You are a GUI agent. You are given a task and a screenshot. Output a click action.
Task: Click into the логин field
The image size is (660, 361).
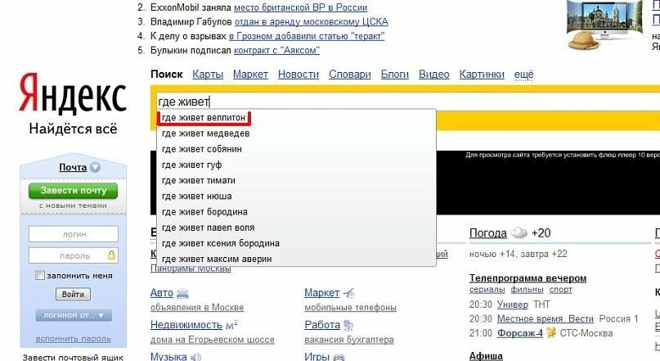tap(74, 234)
